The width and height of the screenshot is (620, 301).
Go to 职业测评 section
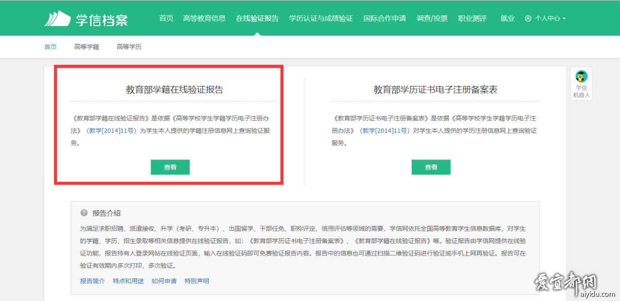472,18
